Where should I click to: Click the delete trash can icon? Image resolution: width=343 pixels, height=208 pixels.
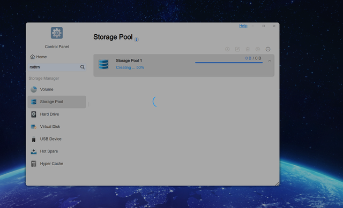pos(248,49)
